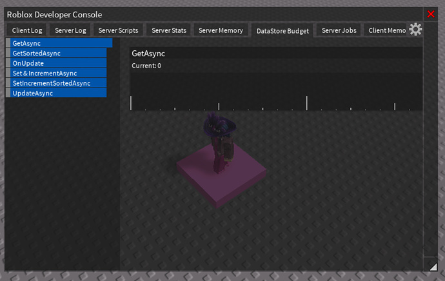Screen dimensions: 445x281
Task: Select the Set & IncrementAsync entry
Action: (x=56, y=73)
